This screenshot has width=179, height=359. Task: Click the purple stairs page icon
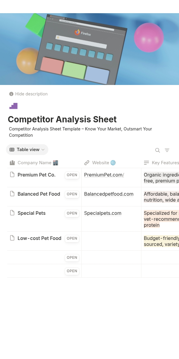point(13,106)
